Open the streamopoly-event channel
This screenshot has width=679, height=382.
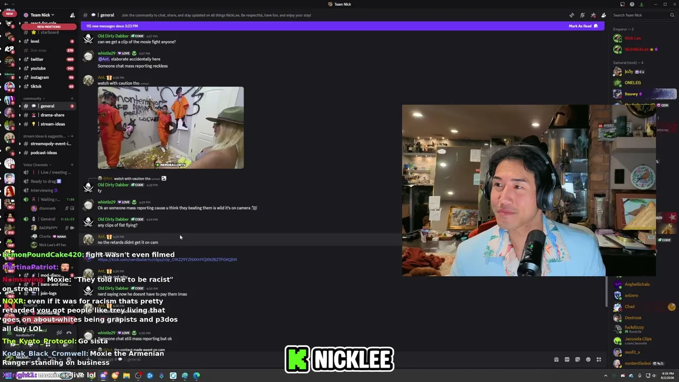(x=48, y=144)
